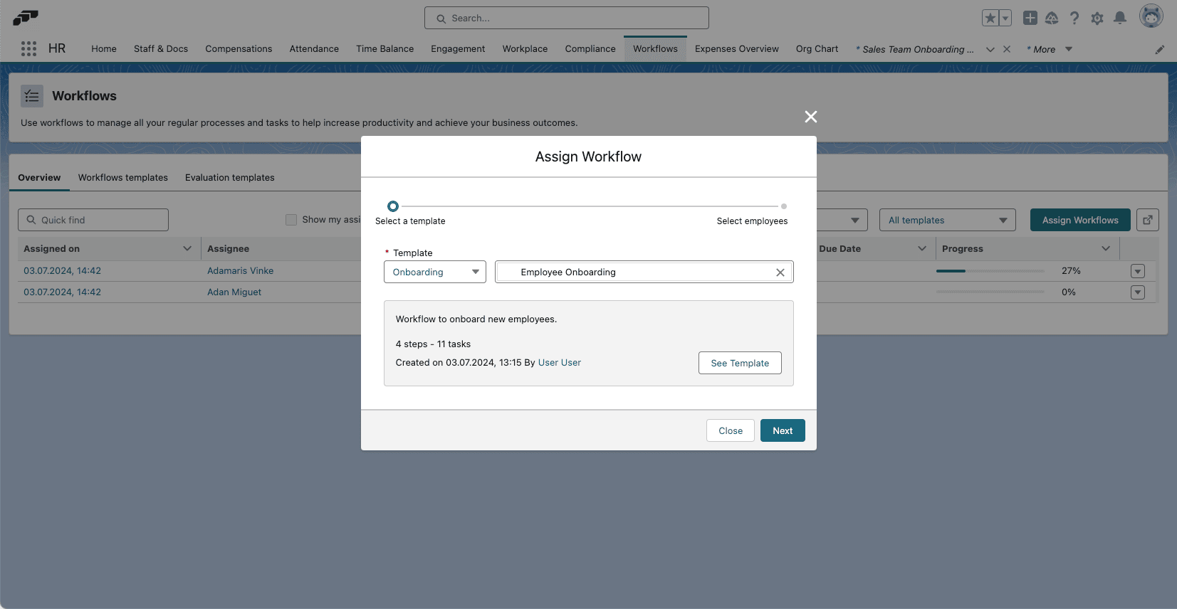Viewport: 1177px width, 609px height.
Task: Go to the Home nav item
Action: coord(104,49)
